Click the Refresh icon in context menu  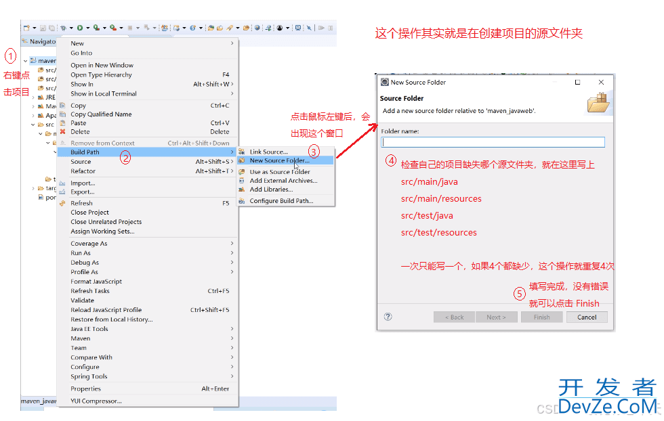62,203
